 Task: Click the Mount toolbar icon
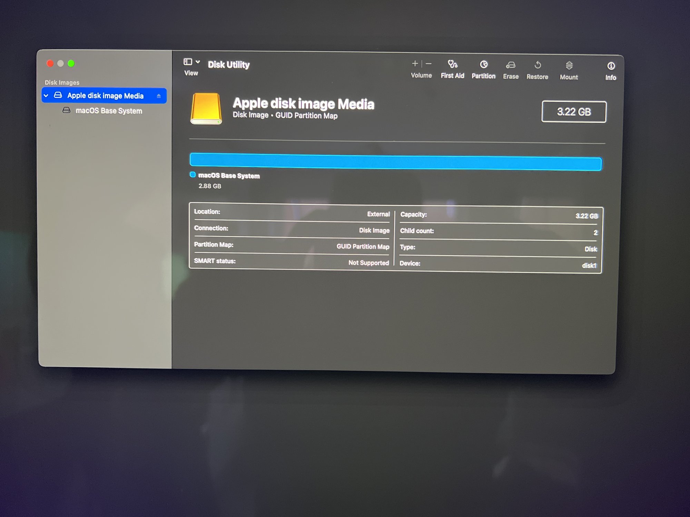coord(569,65)
